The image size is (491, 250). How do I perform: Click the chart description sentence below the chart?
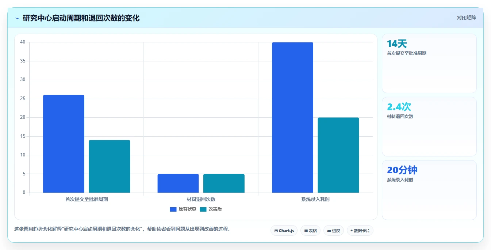pyautogui.click(x=122, y=229)
